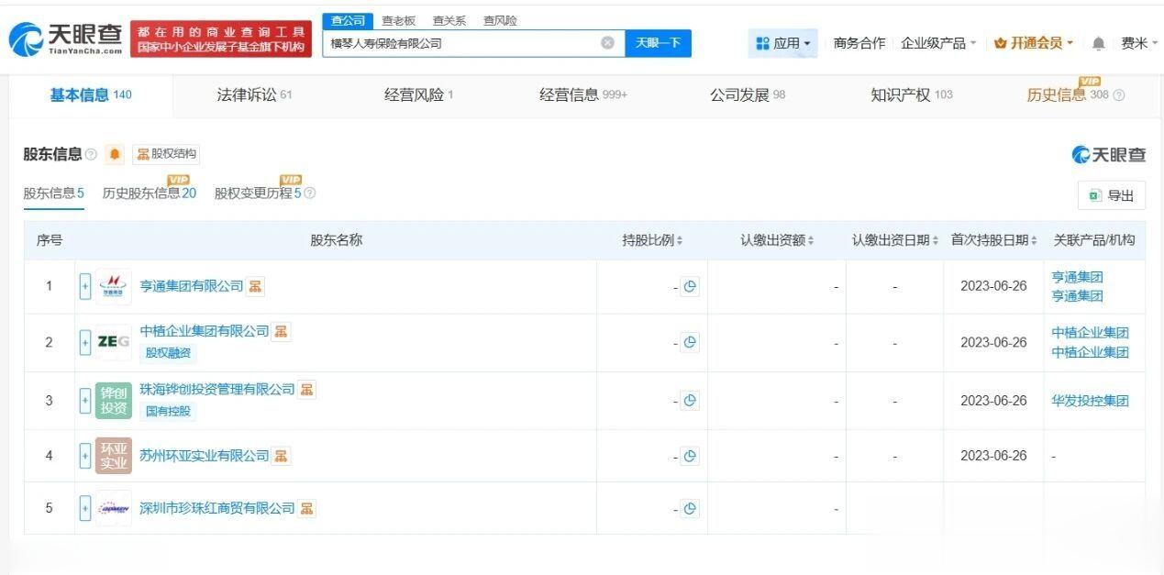Viewport: 1164px width, 575px height.
Task: Click the 天眼一下 search button
Action: tap(658, 43)
